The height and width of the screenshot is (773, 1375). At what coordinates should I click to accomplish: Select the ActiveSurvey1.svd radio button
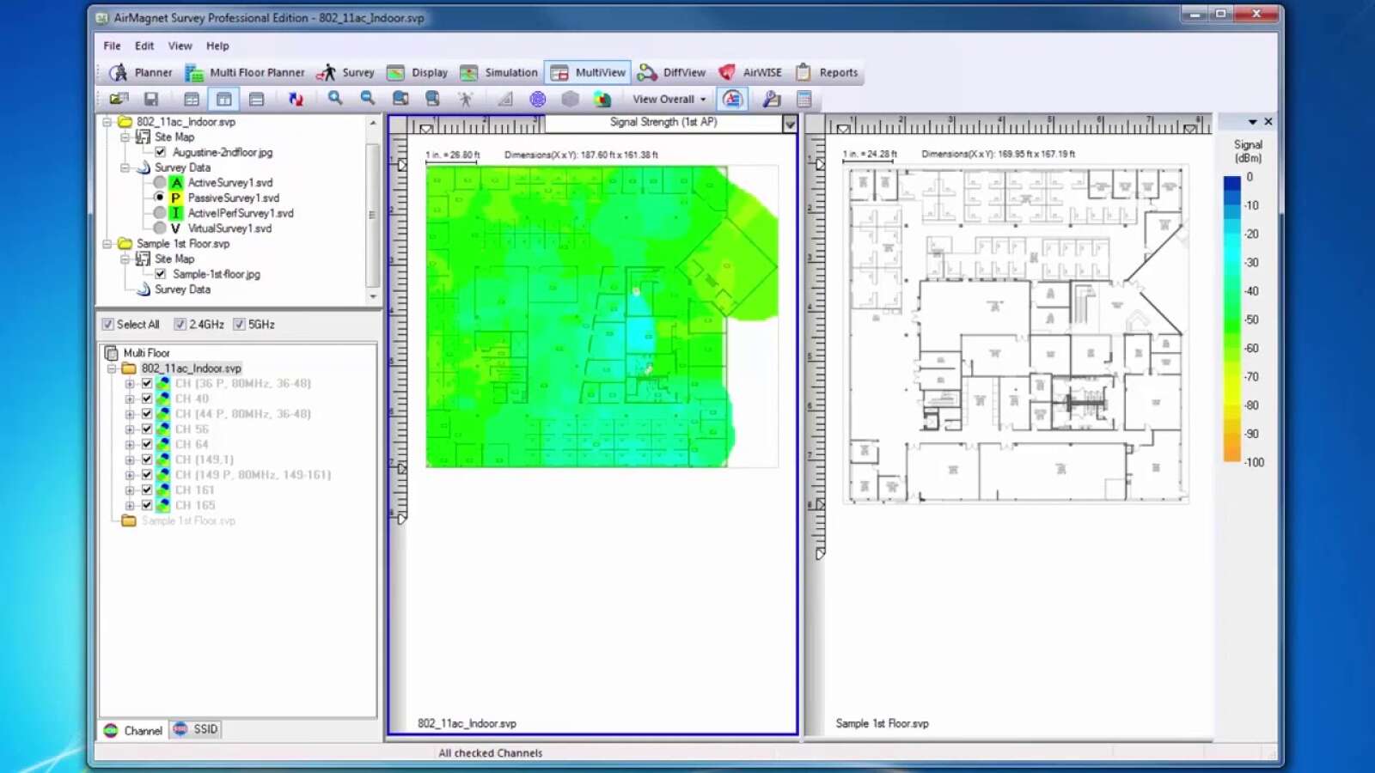(160, 183)
